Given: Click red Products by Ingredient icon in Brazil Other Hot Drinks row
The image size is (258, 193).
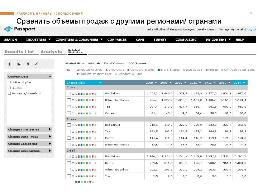Looking at the screenshot, I should pyautogui.click(x=93, y=170).
